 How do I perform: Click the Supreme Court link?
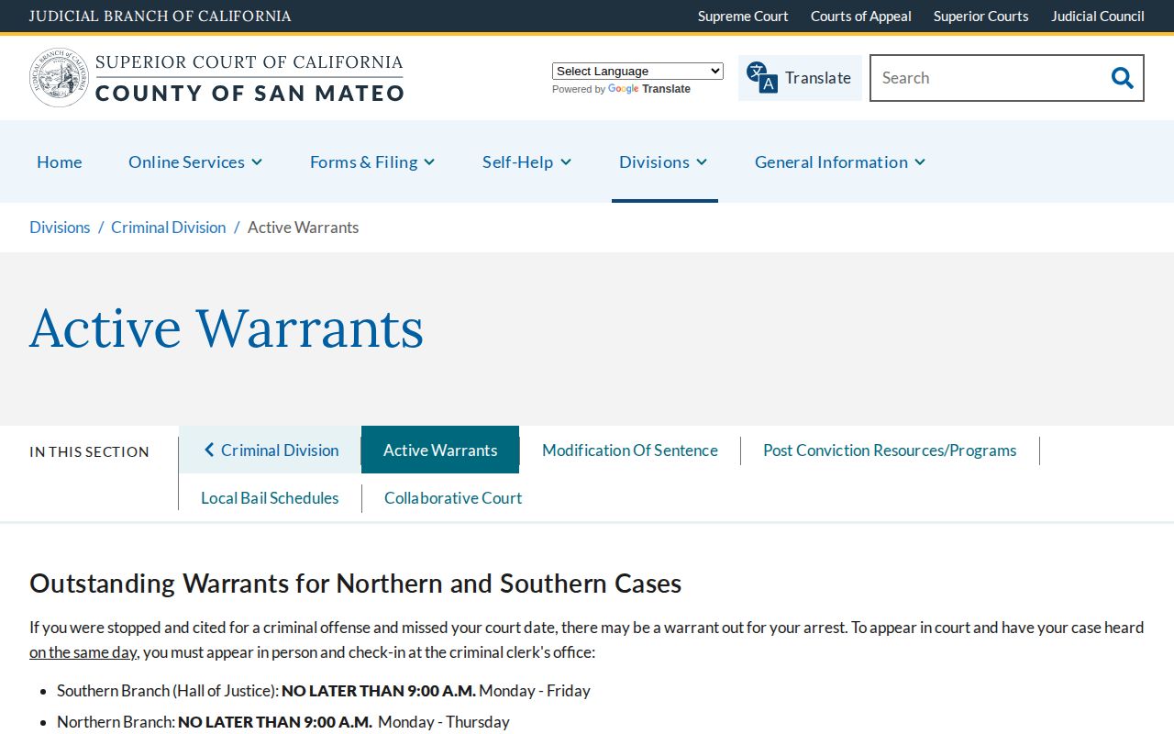click(x=743, y=17)
